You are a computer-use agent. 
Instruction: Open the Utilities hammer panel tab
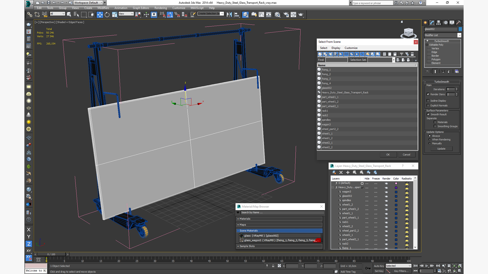[x=458, y=23]
